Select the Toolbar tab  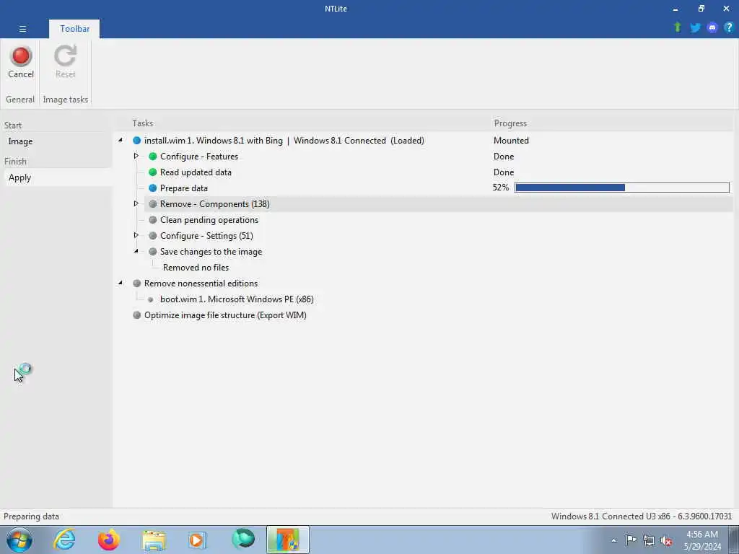click(74, 29)
